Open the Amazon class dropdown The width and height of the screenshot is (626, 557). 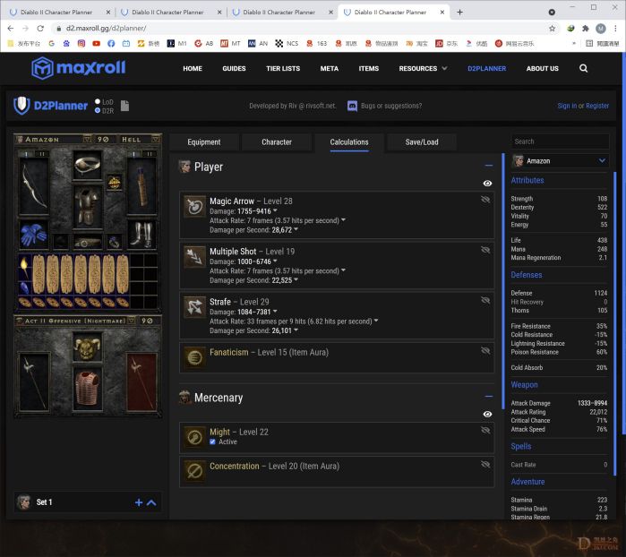tap(560, 161)
